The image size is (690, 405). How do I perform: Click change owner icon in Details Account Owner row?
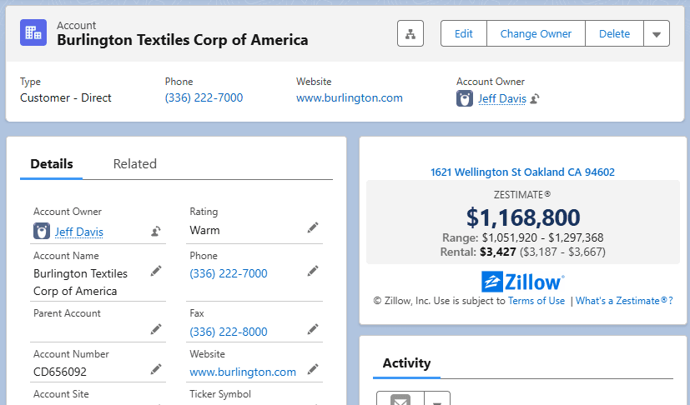pyautogui.click(x=156, y=232)
